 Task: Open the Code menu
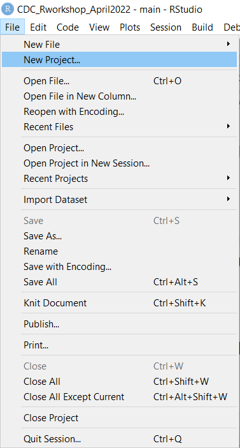click(67, 27)
